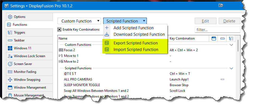Choose Export Scripted Function menu entry

point(135,43)
